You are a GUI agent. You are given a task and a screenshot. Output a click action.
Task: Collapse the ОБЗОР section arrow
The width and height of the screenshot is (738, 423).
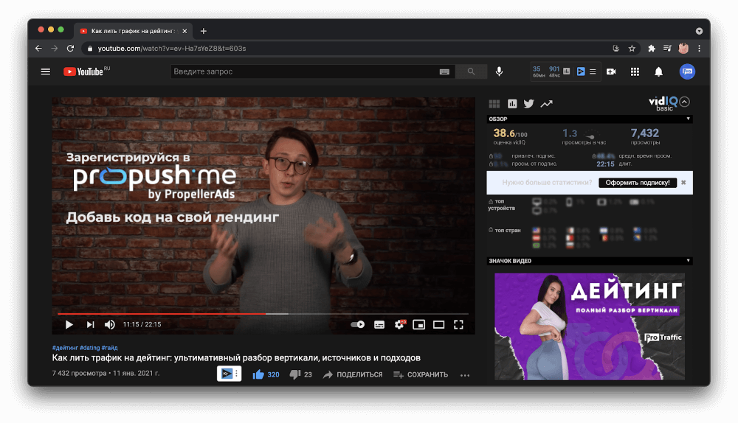[689, 119]
